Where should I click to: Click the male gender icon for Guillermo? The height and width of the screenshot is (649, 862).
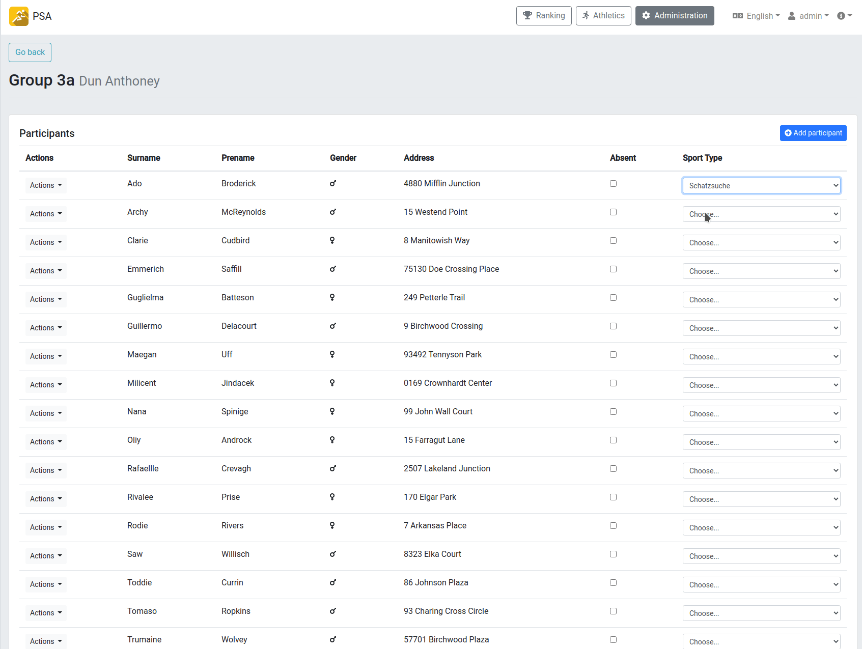point(332,326)
